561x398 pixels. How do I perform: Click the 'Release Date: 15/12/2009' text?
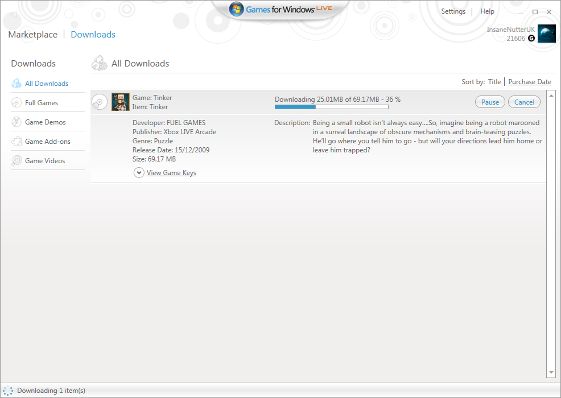(x=171, y=150)
